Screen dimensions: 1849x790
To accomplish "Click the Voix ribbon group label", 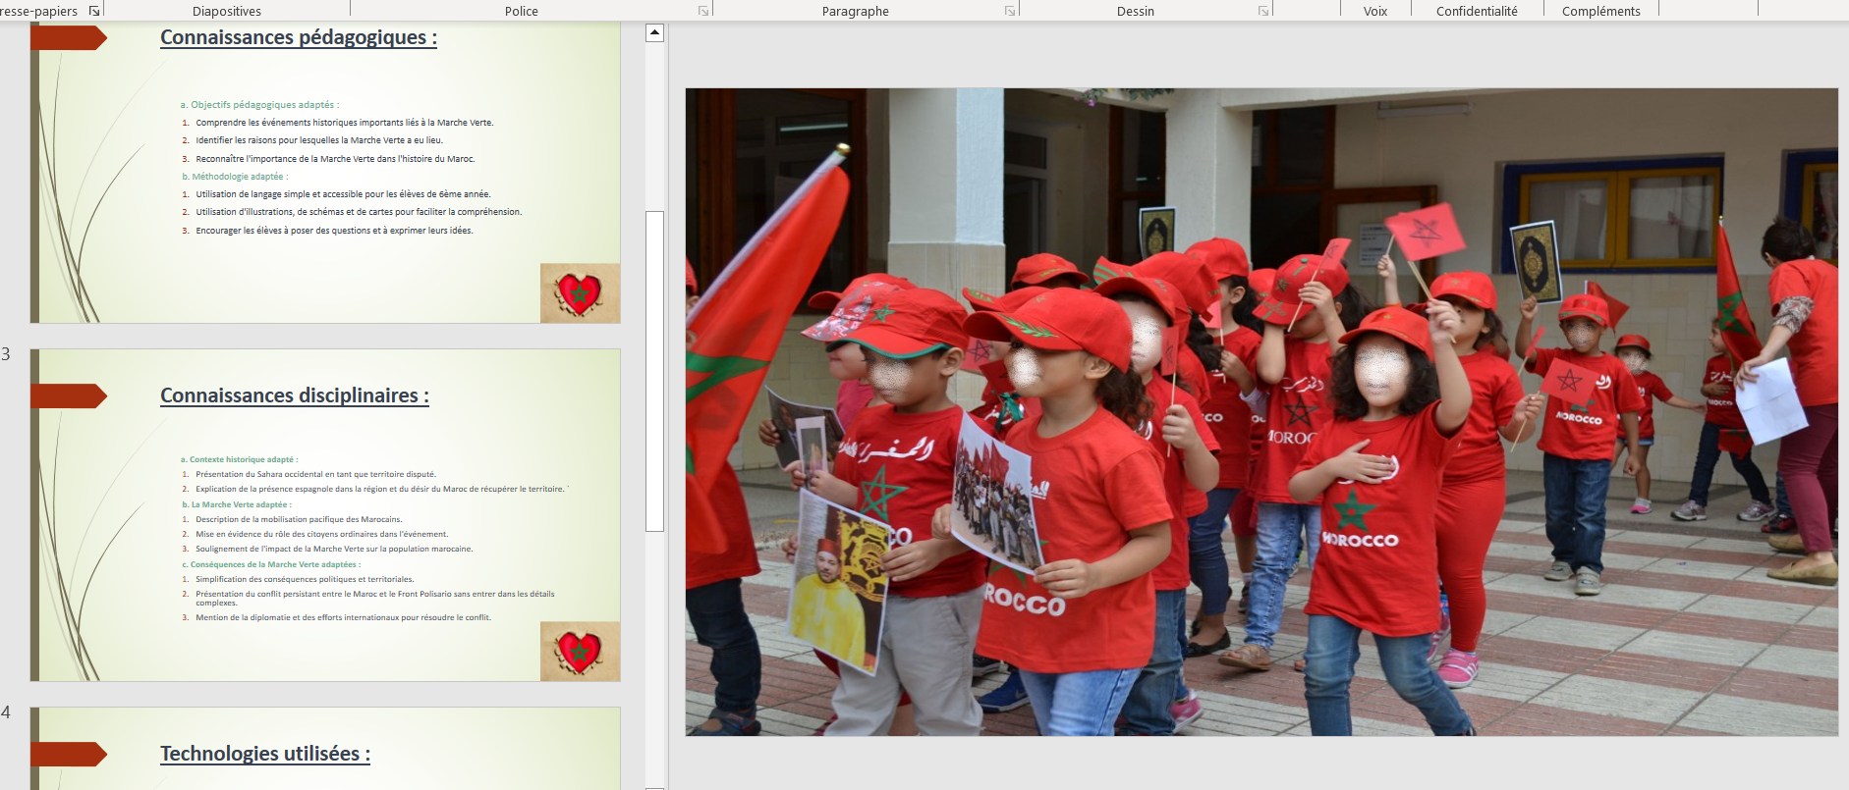I will click(1375, 11).
